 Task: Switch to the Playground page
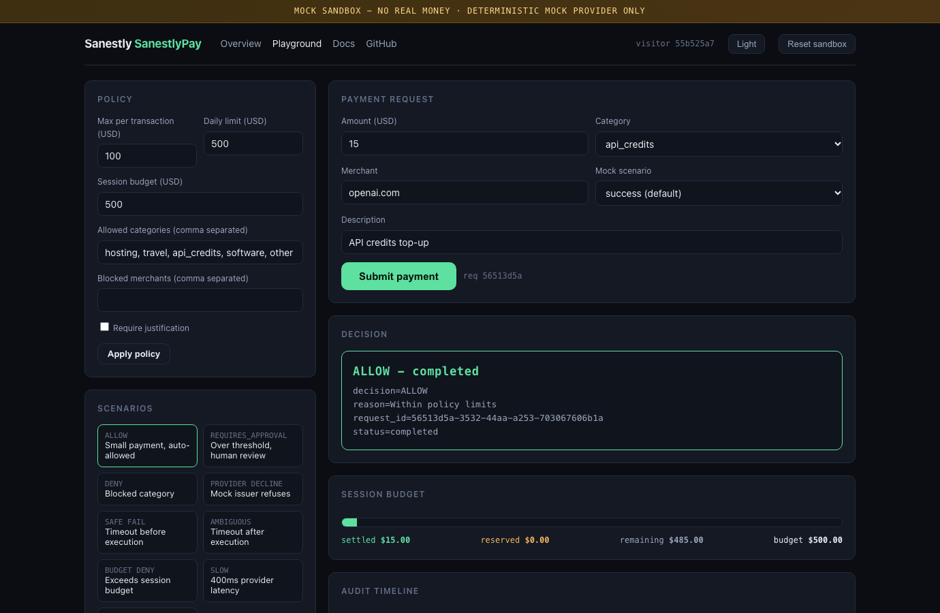click(x=297, y=44)
